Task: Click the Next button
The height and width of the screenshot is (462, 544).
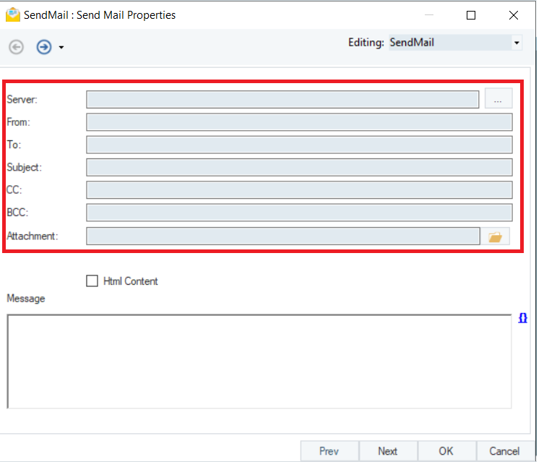Action: 388,451
